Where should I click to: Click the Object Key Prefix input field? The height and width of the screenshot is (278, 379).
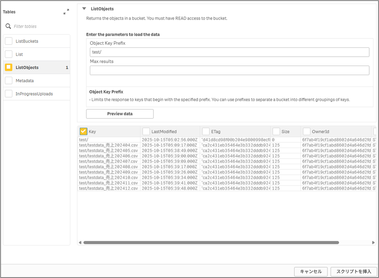point(230,52)
